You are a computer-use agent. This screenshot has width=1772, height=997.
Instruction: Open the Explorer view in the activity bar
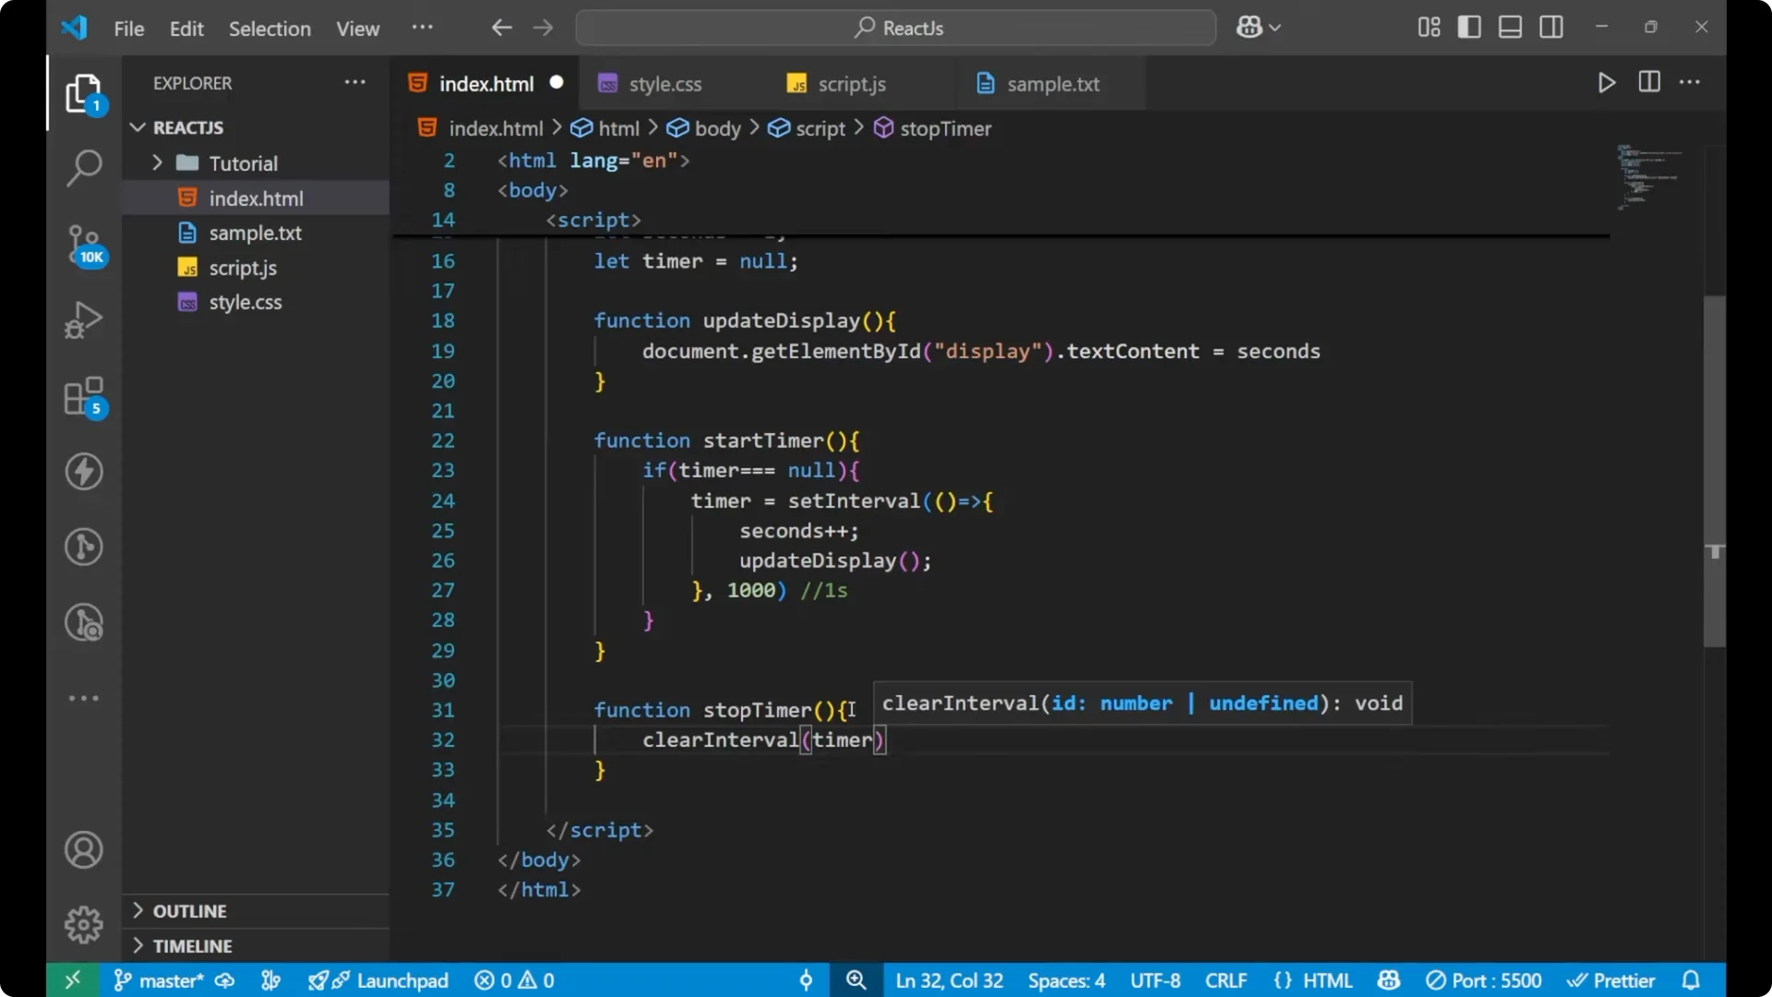pyautogui.click(x=83, y=92)
